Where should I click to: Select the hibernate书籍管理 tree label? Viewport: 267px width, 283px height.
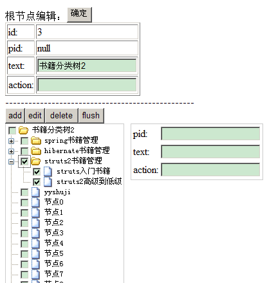coord(77,151)
